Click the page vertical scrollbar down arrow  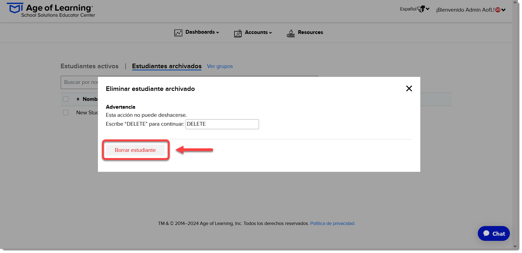tap(515, 246)
